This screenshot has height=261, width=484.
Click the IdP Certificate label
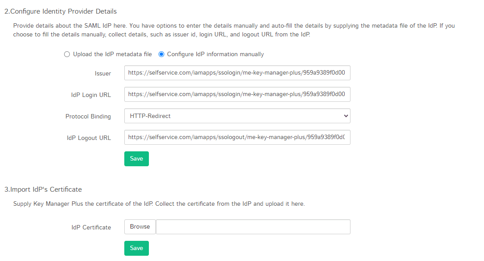[91, 228]
